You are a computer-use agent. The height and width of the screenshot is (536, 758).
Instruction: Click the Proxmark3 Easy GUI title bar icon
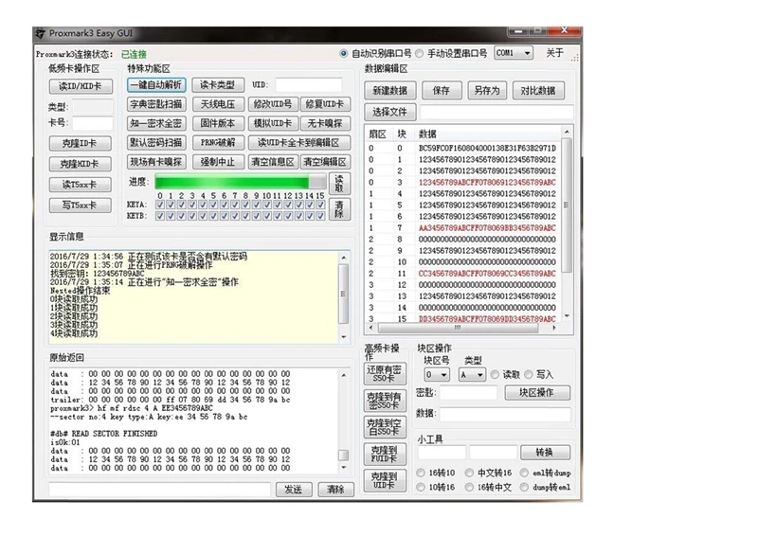tap(41, 33)
